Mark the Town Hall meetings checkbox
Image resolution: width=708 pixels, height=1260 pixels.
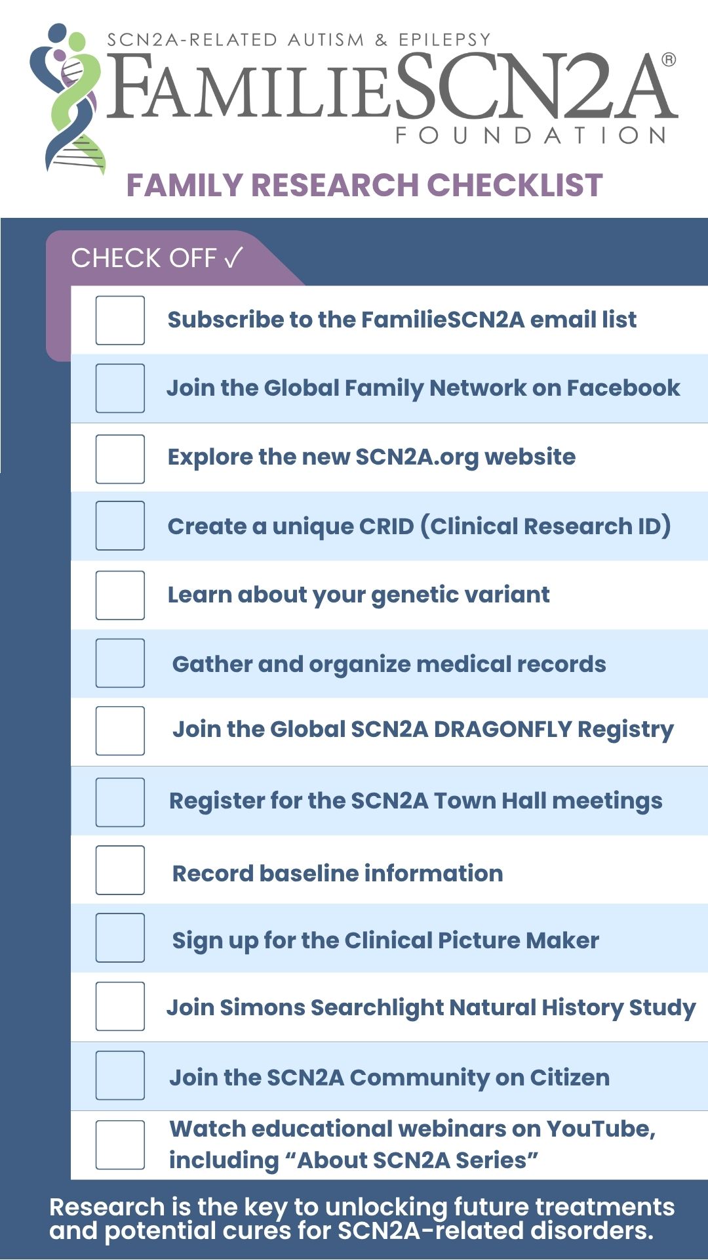[120, 802]
